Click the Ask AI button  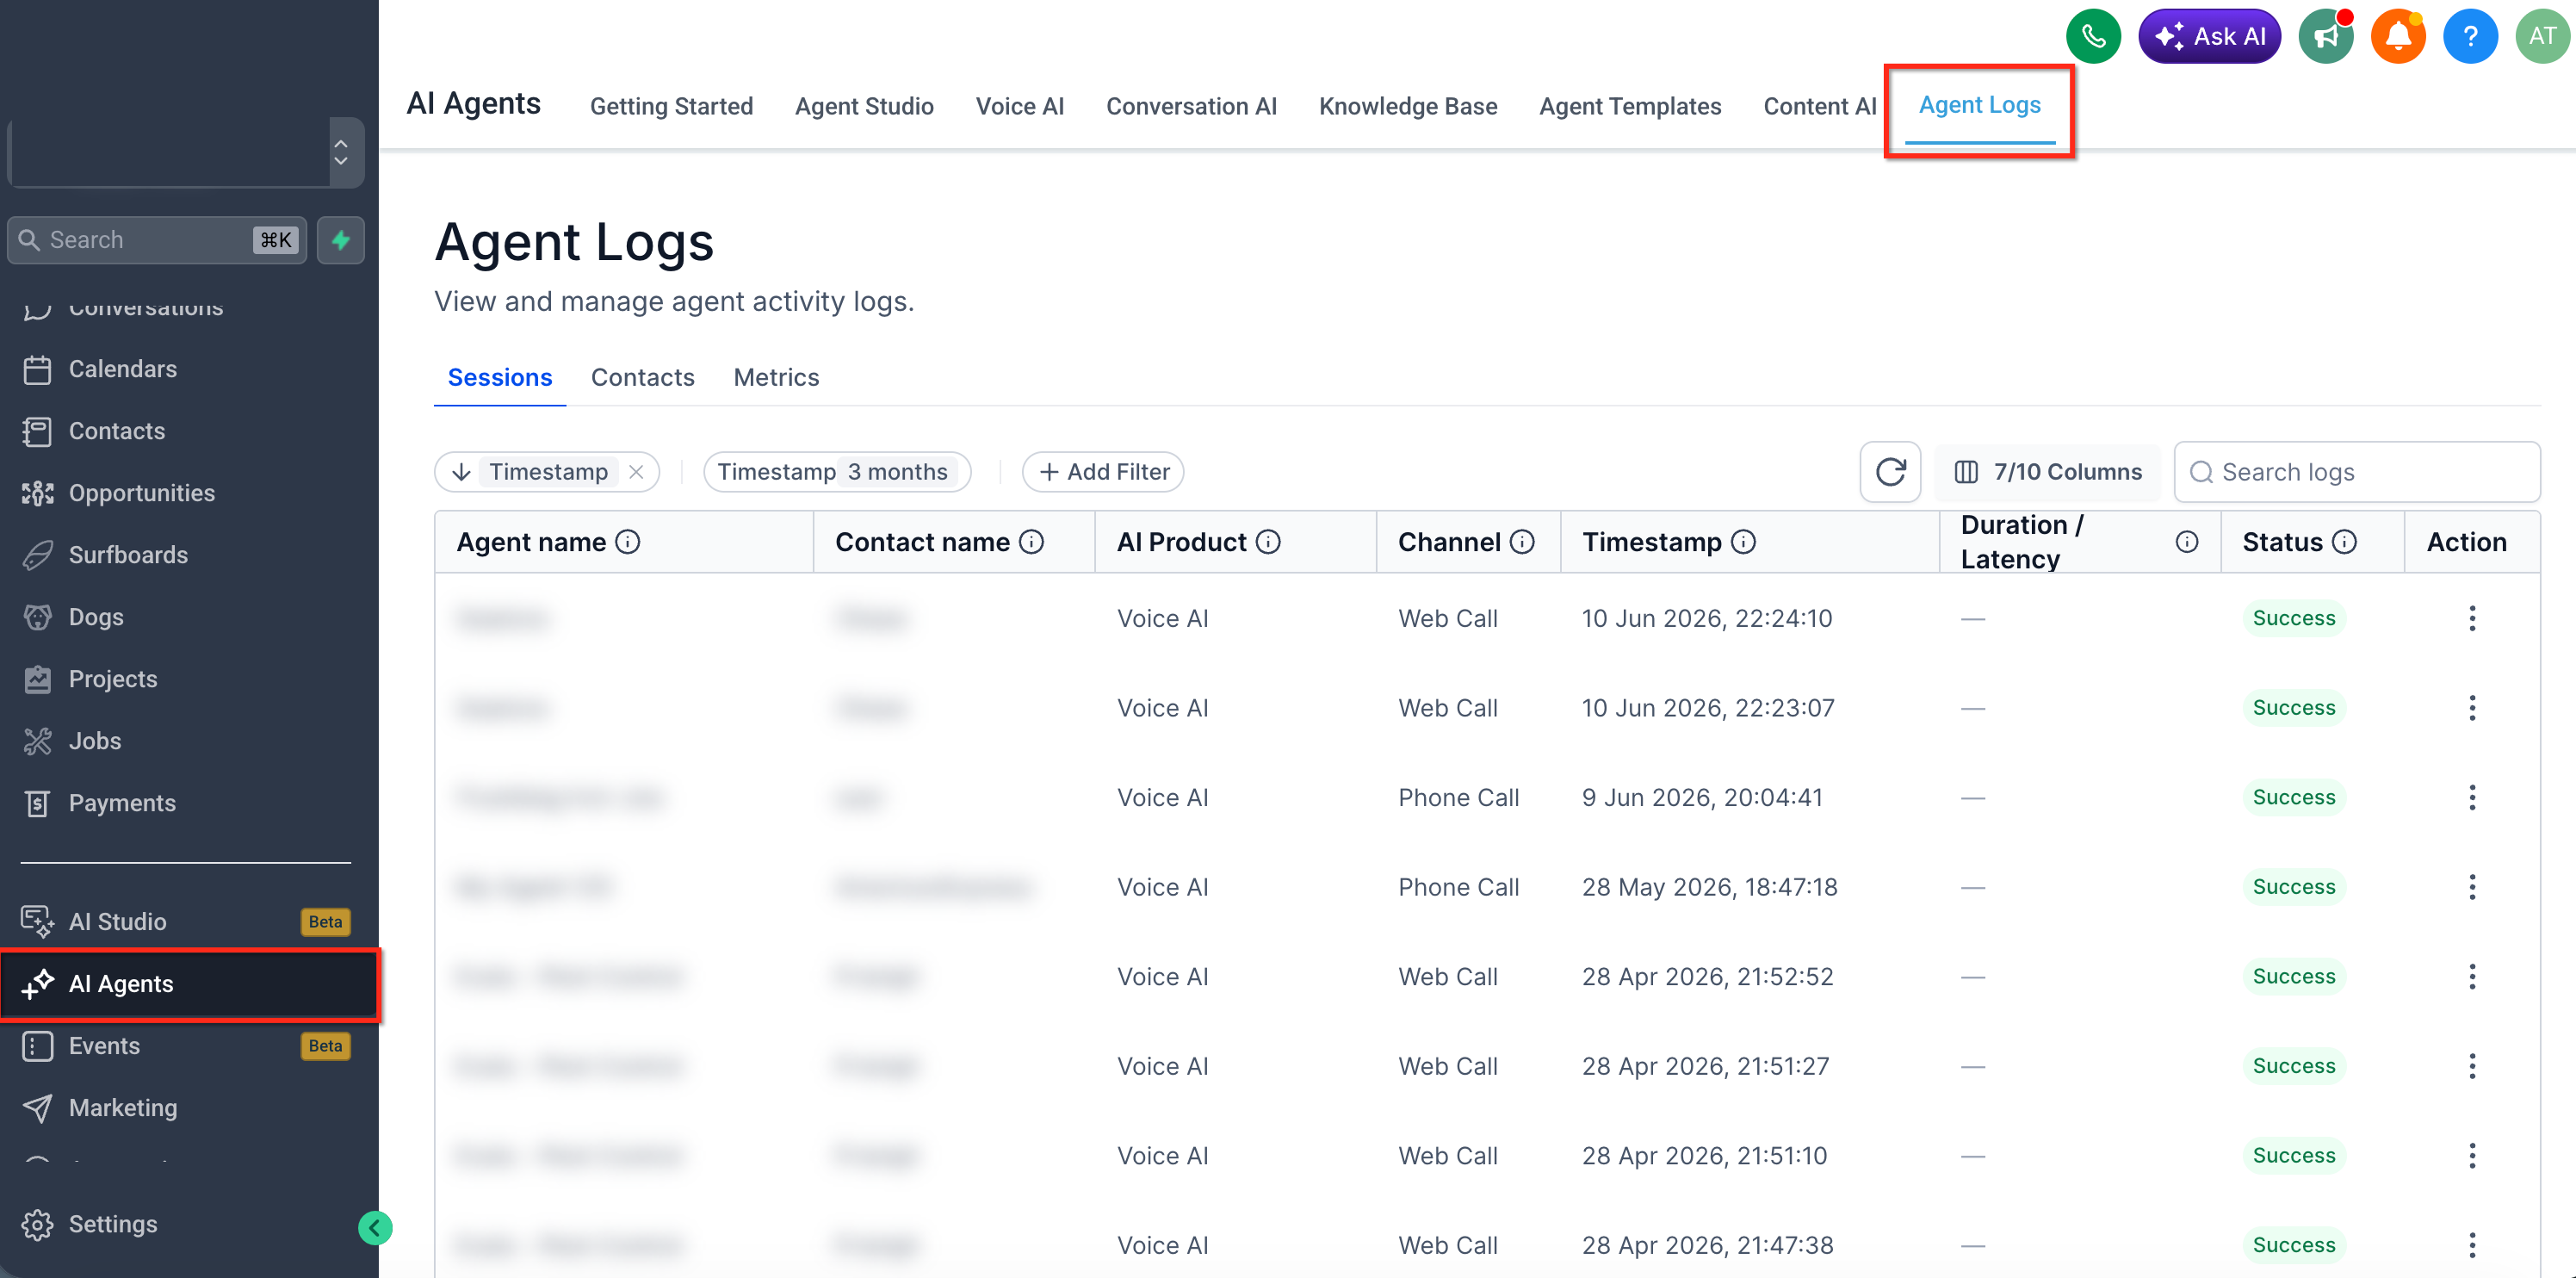tap(2209, 37)
